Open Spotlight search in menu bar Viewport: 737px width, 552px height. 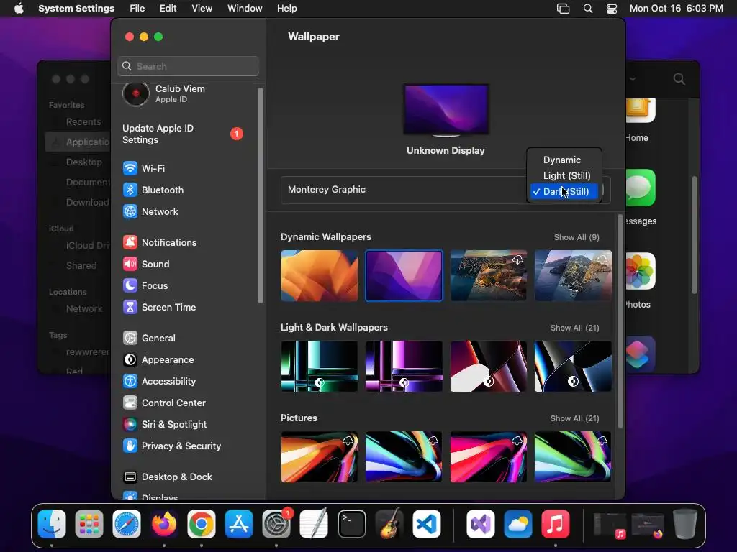click(587, 9)
